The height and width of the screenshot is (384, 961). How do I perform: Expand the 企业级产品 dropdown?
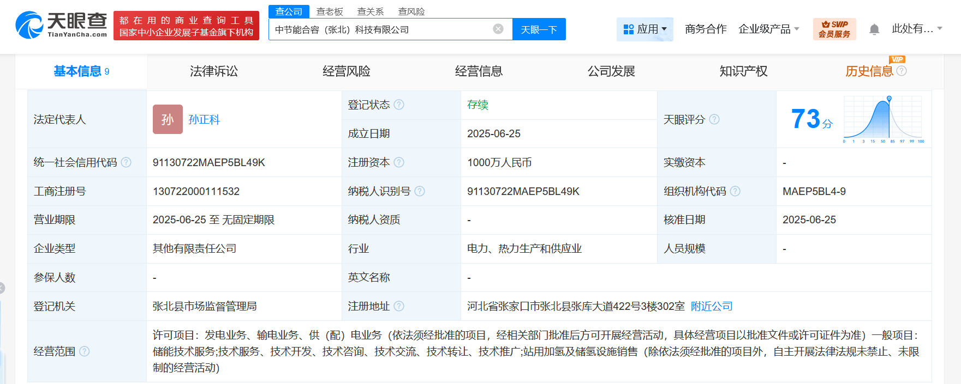[769, 29]
